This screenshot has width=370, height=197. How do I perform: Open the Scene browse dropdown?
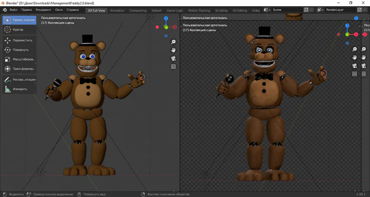pos(267,10)
